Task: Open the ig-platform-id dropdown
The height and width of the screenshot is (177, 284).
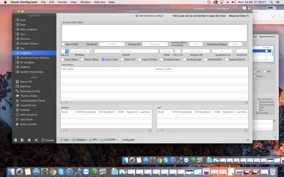Action: tap(233, 51)
